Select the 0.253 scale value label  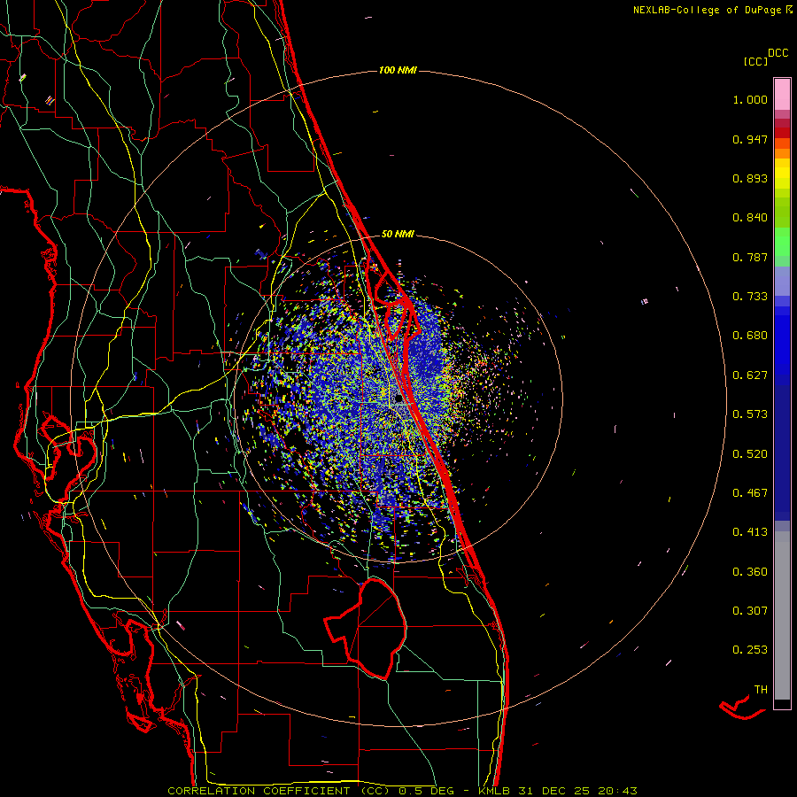[750, 650]
